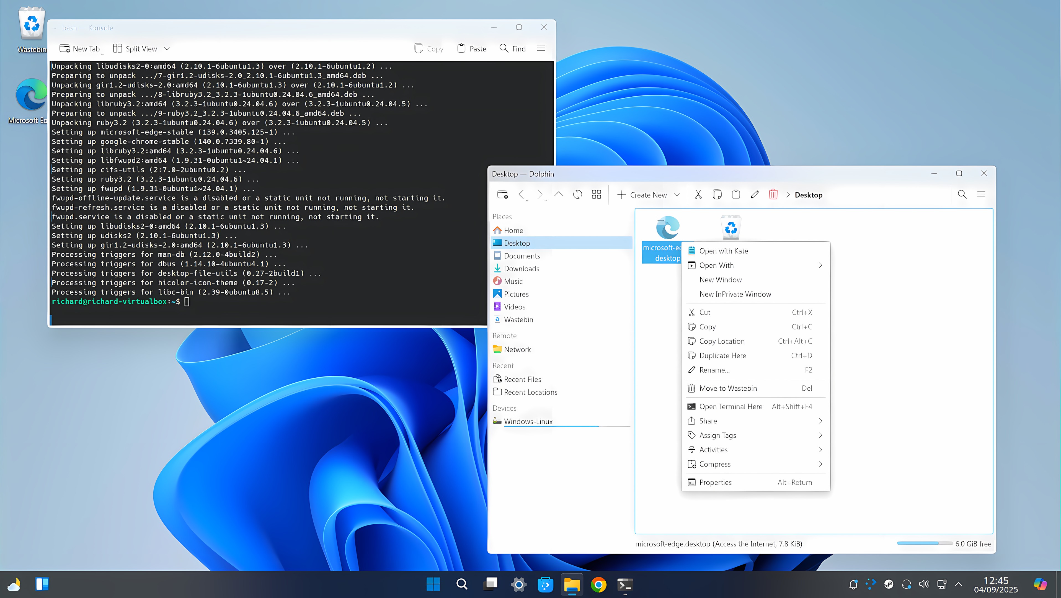Open a new tab in Dolphin
The image size is (1061, 598).
pos(502,194)
